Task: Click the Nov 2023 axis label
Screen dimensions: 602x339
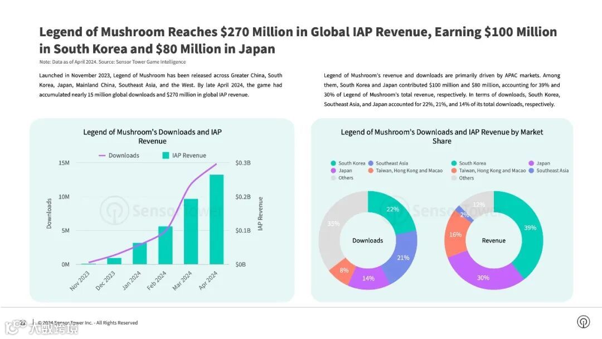Action: pyautogui.click(x=80, y=280)
